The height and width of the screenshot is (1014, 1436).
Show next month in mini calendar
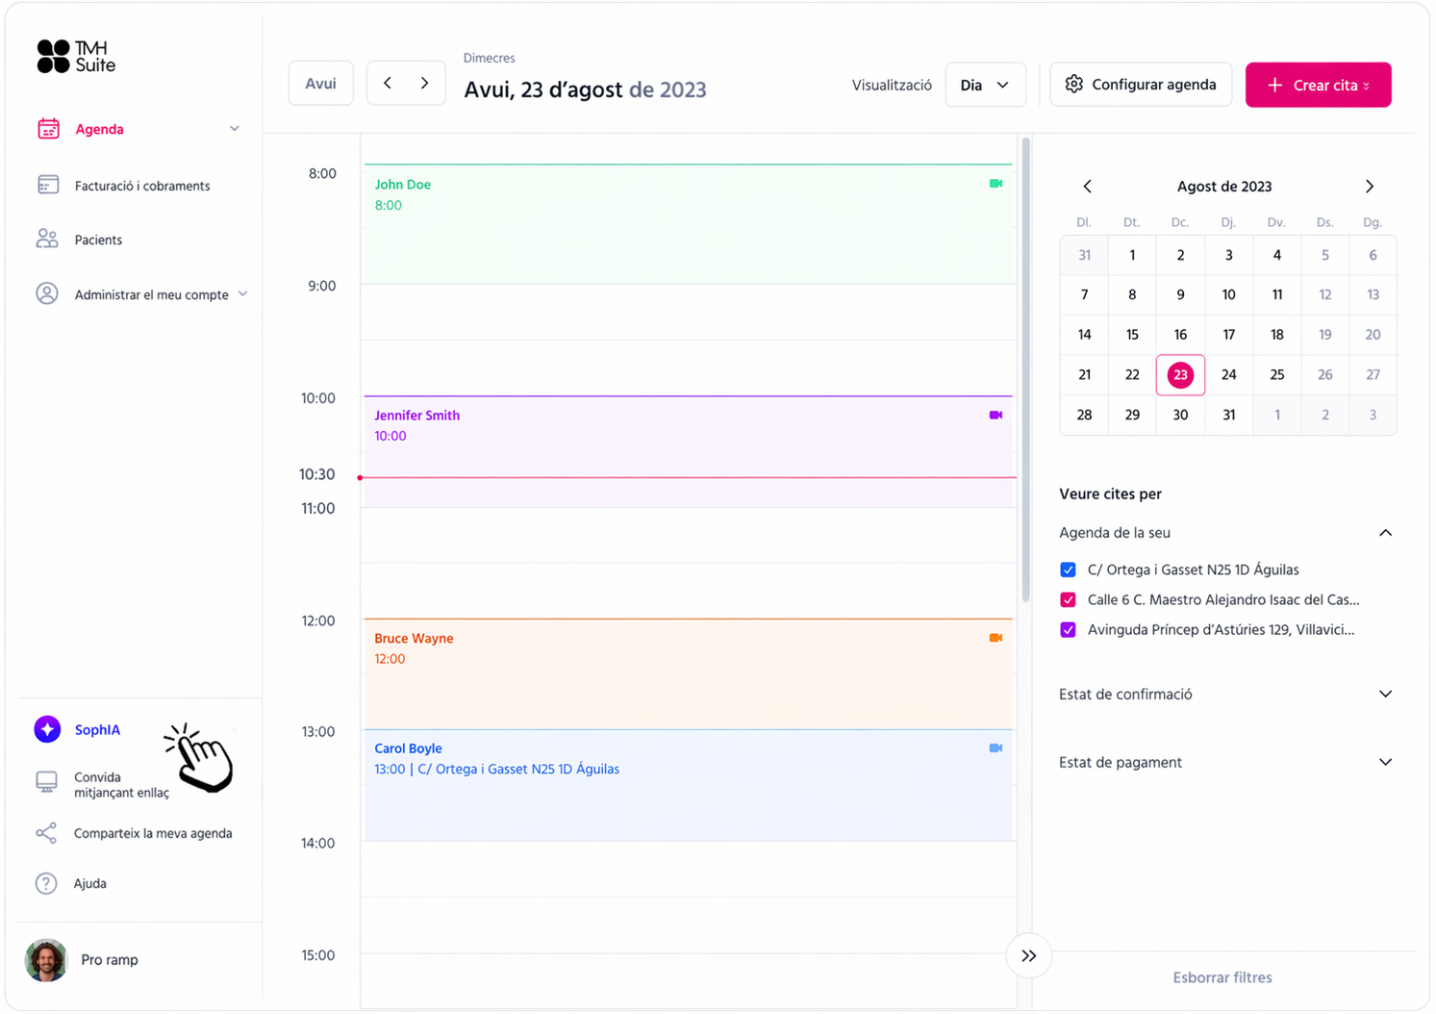1370,187
